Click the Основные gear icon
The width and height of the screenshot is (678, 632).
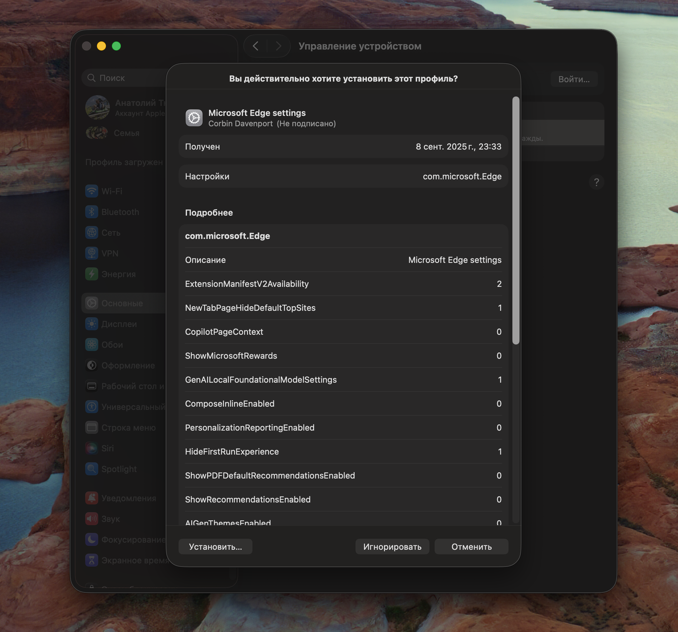click(x=92, y=303)
